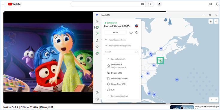This screenshot has height=110, width=220.
Task: Reconnect using the refresh icon
Action: 137,32
